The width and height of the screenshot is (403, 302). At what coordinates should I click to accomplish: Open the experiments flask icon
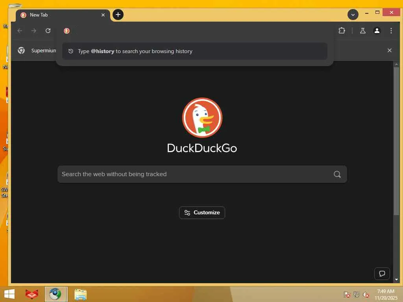(x=362, y=31)
